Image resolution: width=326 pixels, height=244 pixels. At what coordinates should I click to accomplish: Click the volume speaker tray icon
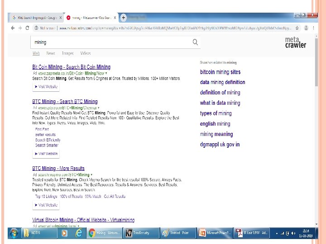point(293,234)
